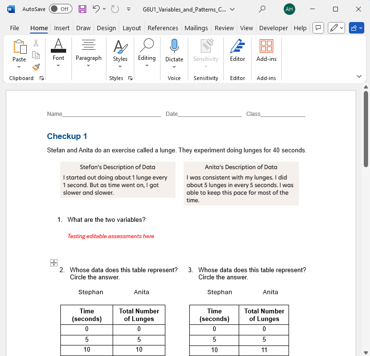Open the Comments button

[318, 28]
